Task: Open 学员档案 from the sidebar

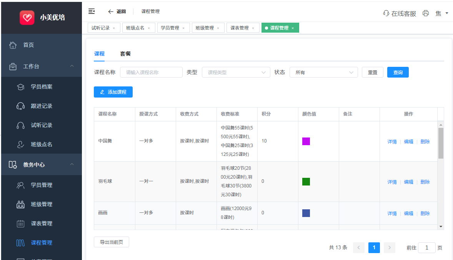Action: [x=42, y=87]
